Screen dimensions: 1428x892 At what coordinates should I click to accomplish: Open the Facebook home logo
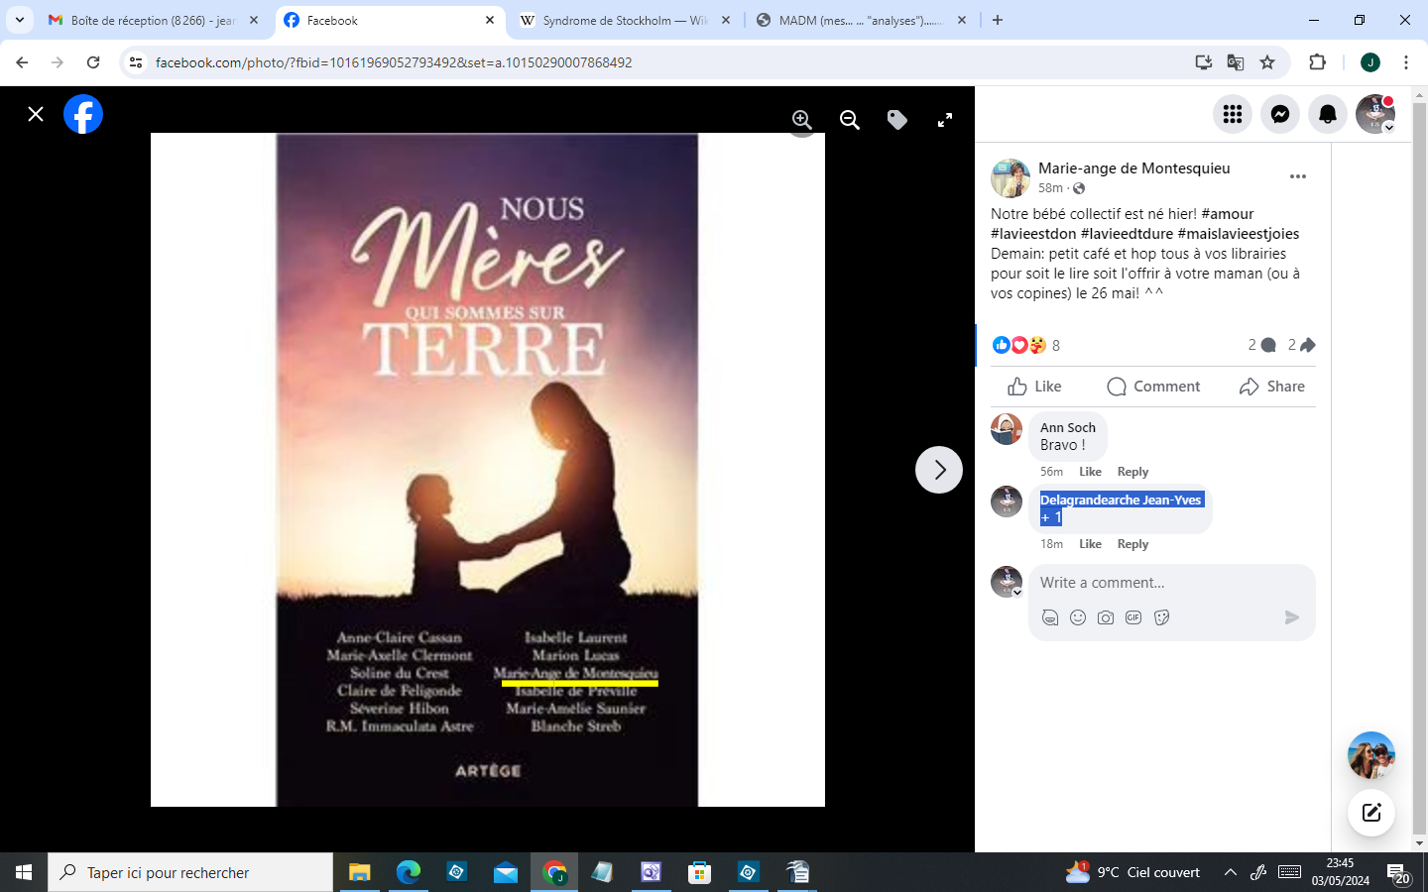click(x=83, y=114)
